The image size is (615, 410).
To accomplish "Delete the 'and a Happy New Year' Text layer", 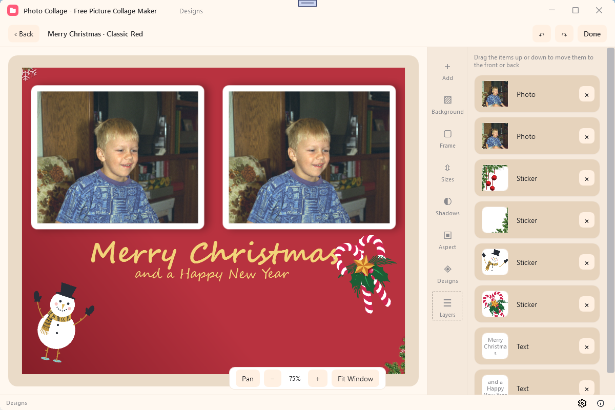I will [x=587, y=388].
